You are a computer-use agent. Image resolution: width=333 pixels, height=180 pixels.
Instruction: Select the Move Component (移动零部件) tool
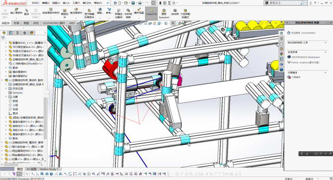[x=76, y=11]
